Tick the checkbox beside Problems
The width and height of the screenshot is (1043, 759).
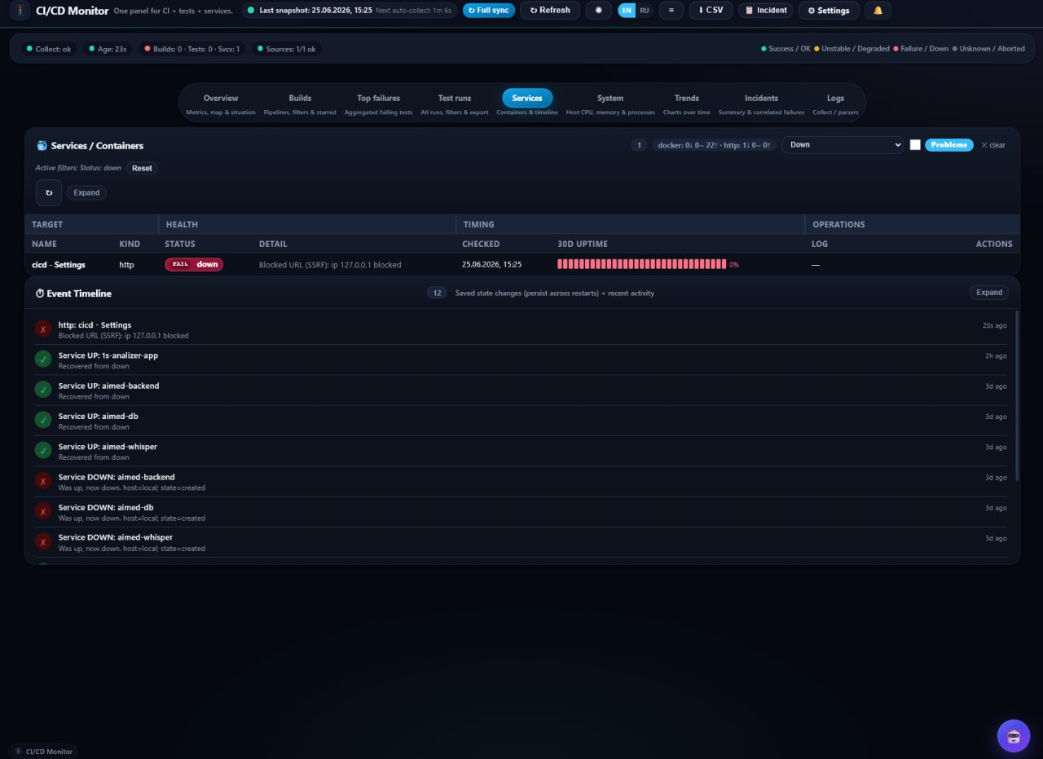pyautogui.click(x=915, y=145)
